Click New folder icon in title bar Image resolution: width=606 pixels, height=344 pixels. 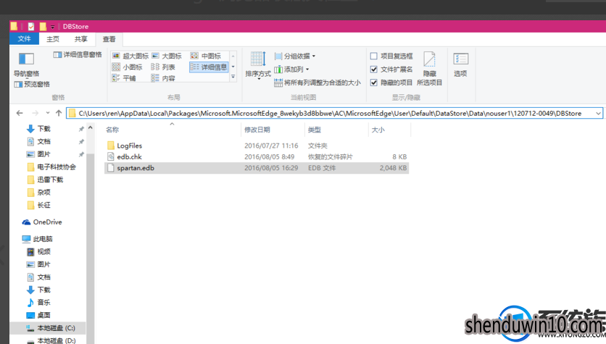click(43, 26)
